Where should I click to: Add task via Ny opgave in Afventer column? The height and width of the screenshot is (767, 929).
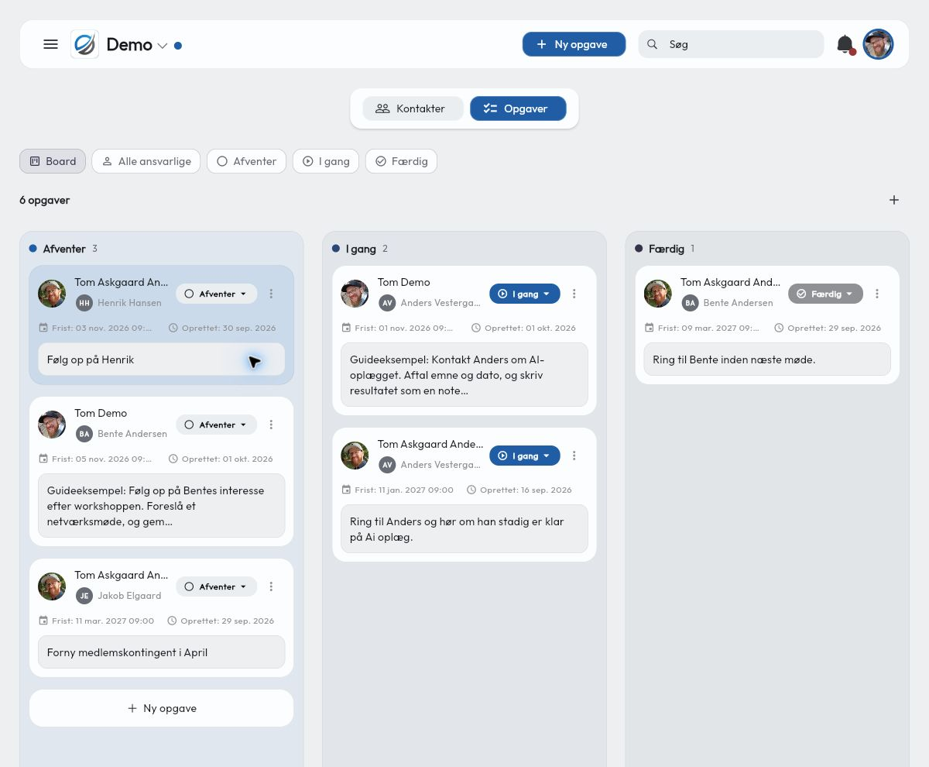(161, 708)
